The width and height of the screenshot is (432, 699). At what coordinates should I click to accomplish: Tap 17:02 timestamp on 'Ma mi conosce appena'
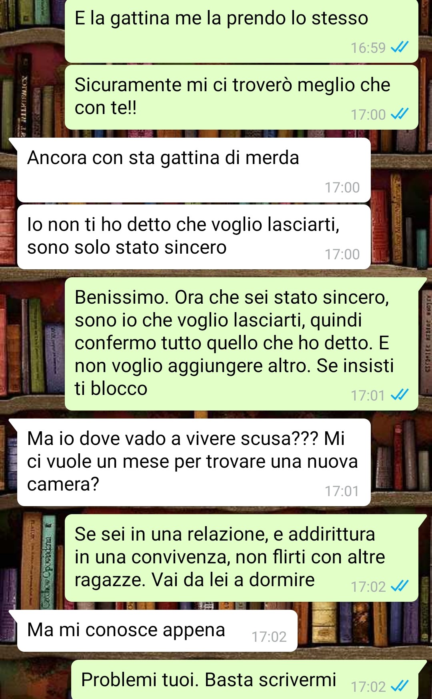(269, 637)
